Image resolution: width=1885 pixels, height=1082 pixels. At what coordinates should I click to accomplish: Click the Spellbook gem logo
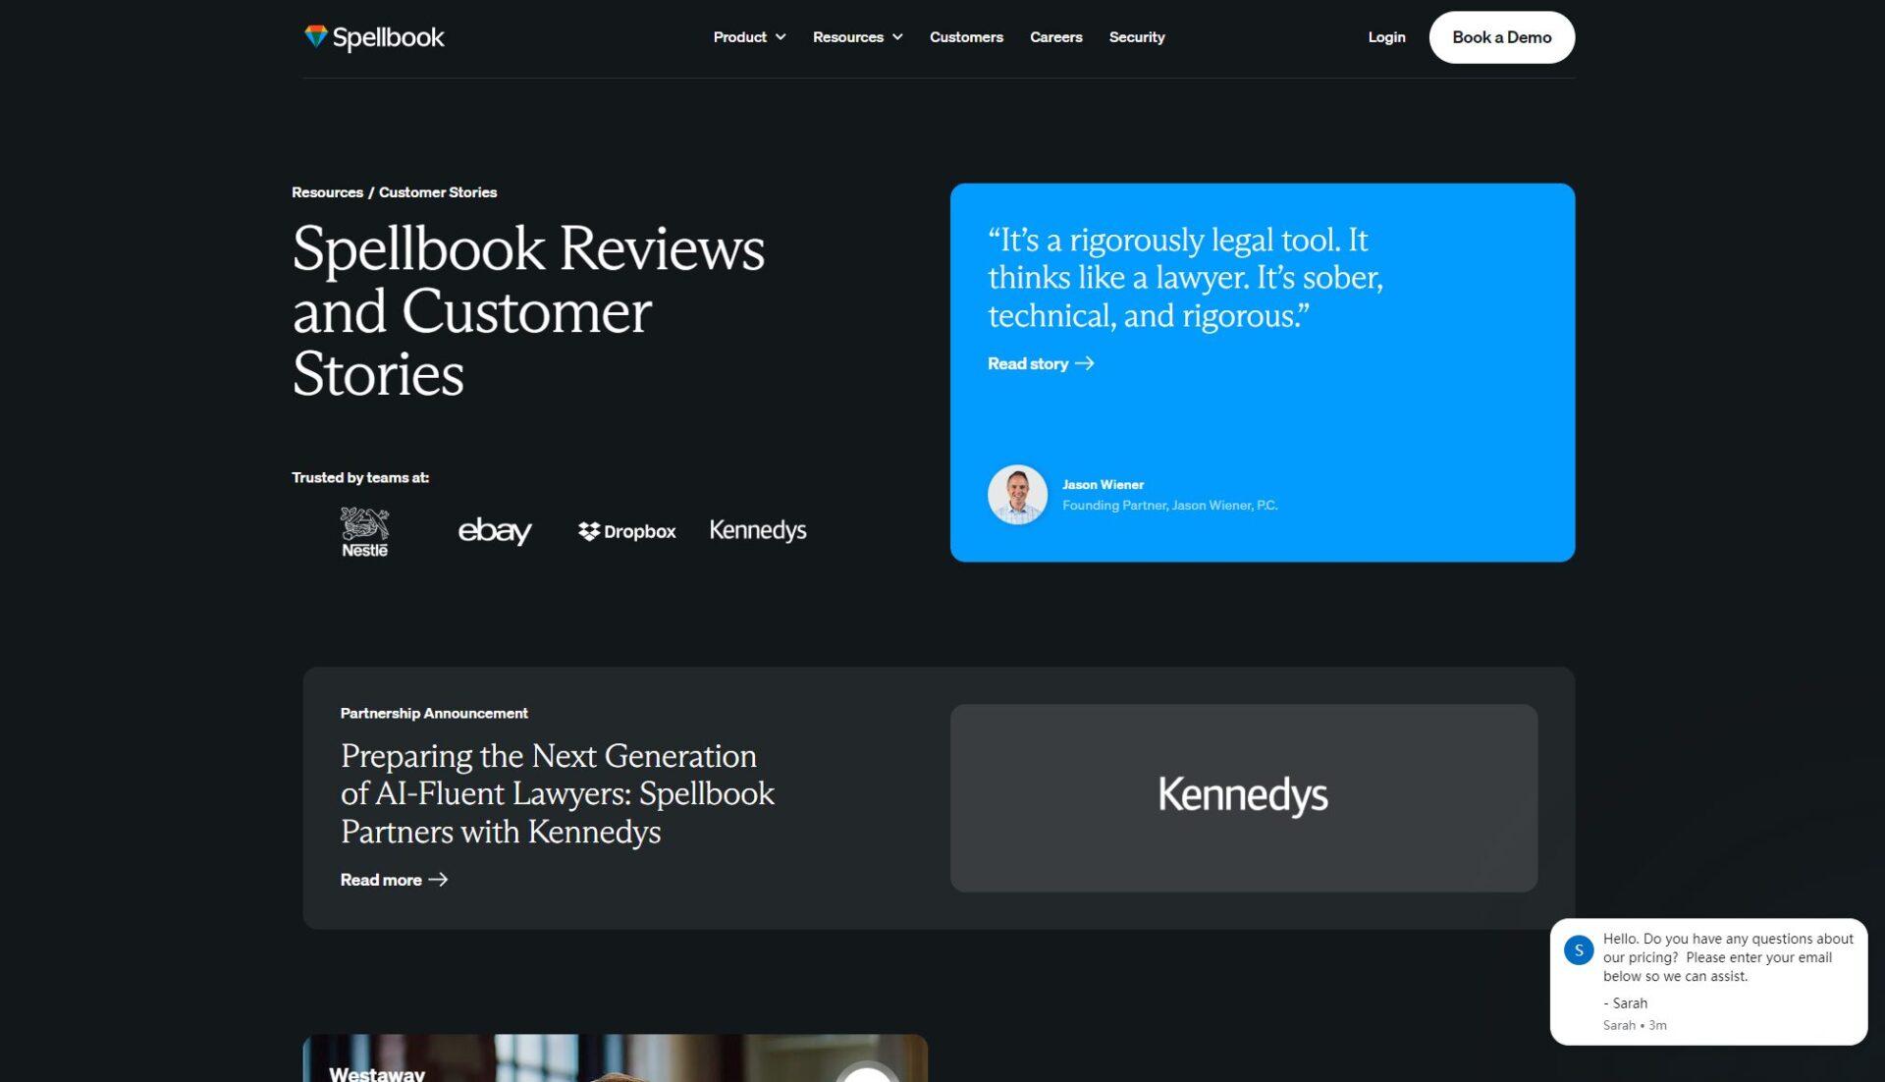tap(315, 36)
